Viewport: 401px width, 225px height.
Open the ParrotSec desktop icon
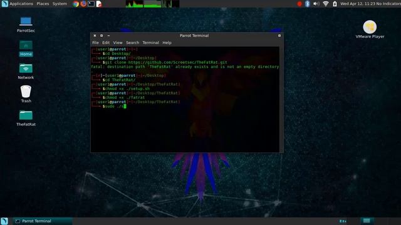point(26,25)
